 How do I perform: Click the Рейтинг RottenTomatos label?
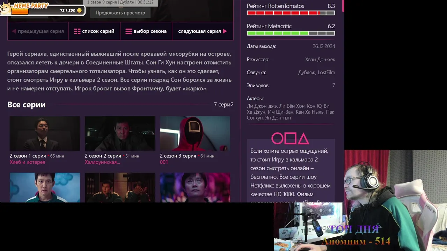pyautogui.click(x=276, y=6)
